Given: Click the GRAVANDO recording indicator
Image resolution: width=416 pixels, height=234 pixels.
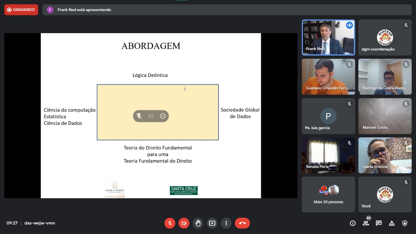Looking at the screenshot, I should pyautogui.click(x=21, y=10).
